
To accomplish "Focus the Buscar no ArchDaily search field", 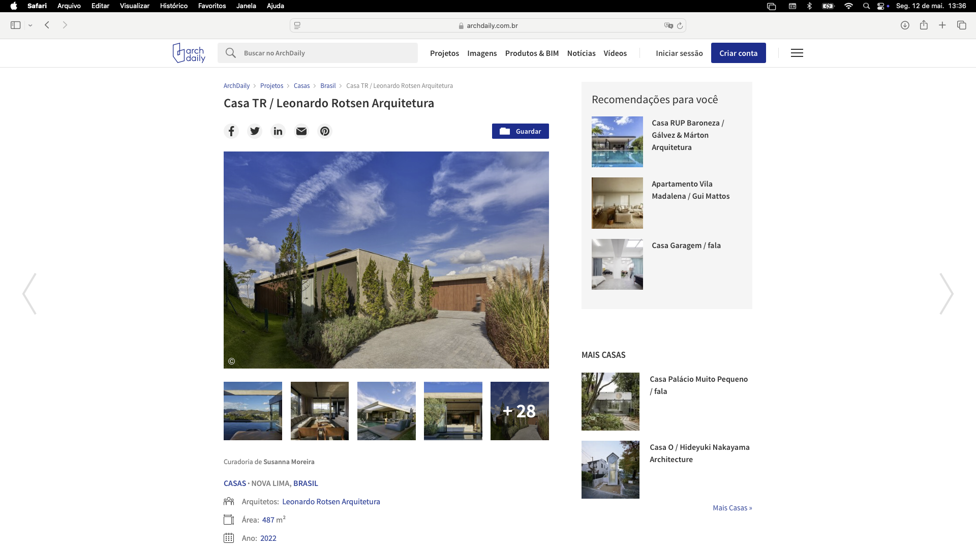I will (318, 53).
